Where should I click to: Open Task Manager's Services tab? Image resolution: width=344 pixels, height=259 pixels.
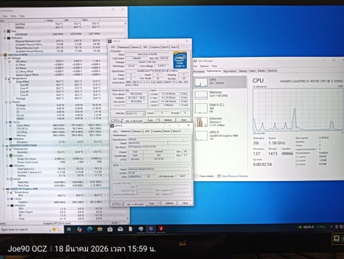[272, 70]
